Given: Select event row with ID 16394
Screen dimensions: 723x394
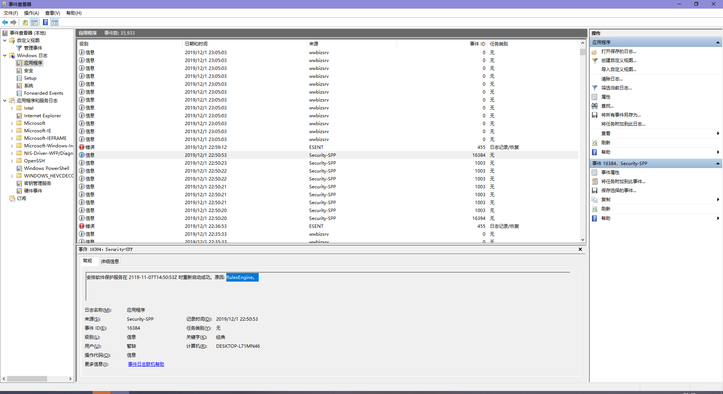Looking at the screenshot, I should point(328,218).
